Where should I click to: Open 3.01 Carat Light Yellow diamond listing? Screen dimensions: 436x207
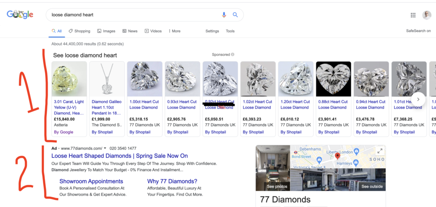[69, 107]
